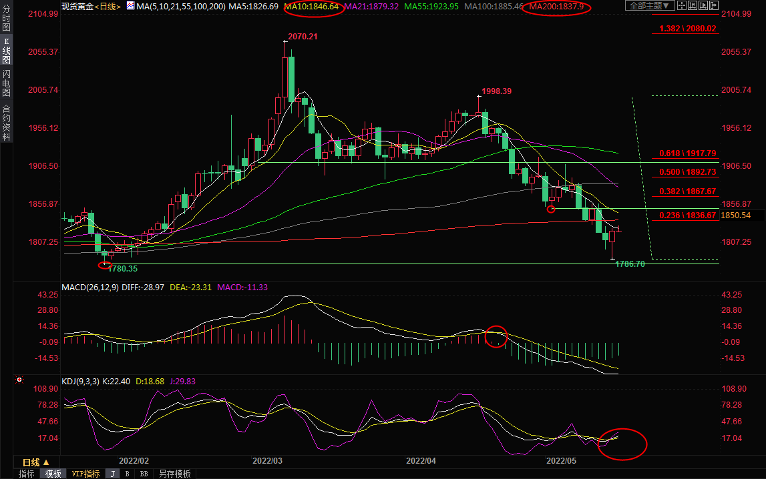Switch to the 指标 bottom tab
766x479 pixels.
point(27,474)
